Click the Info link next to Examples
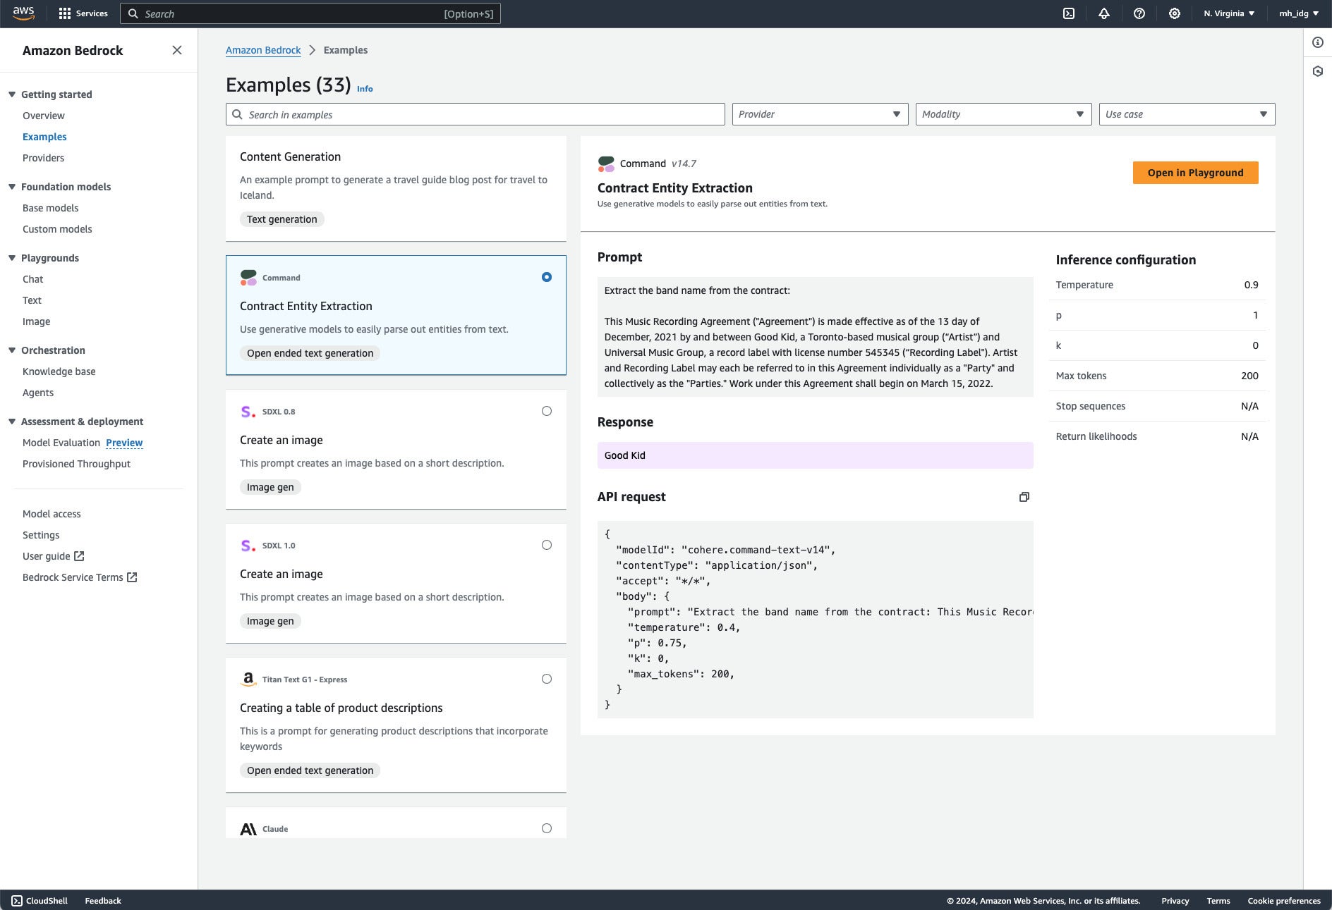The width and height of the screenshot is (1332, 910). (x=365, y=89)
